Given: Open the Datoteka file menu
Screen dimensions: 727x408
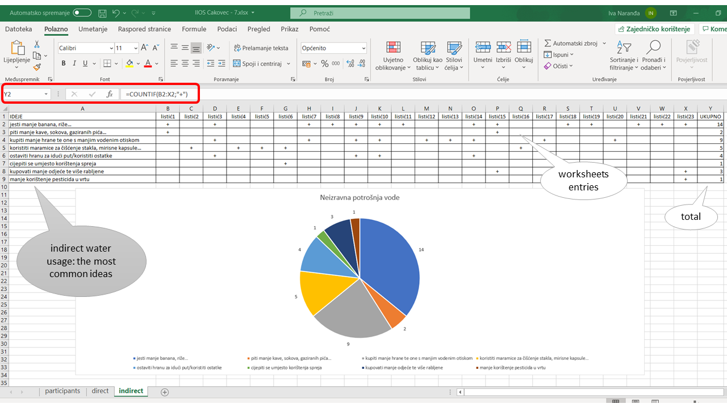Looking at the screenshot, I should 19,29.
